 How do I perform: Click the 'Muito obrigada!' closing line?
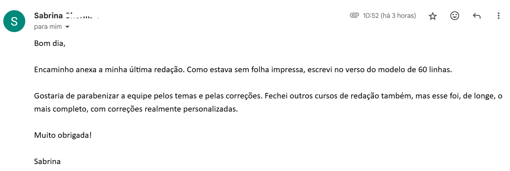pos(63,135)
